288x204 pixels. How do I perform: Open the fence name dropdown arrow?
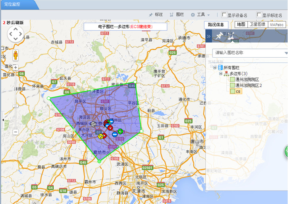point(286,52)
